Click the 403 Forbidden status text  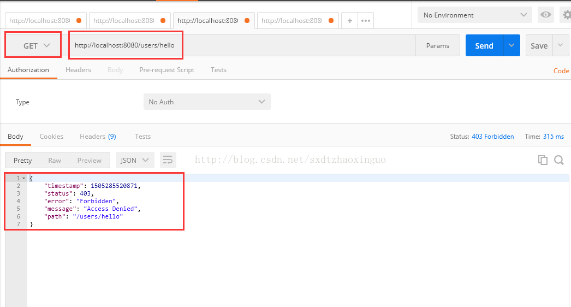tap(493, 137)
